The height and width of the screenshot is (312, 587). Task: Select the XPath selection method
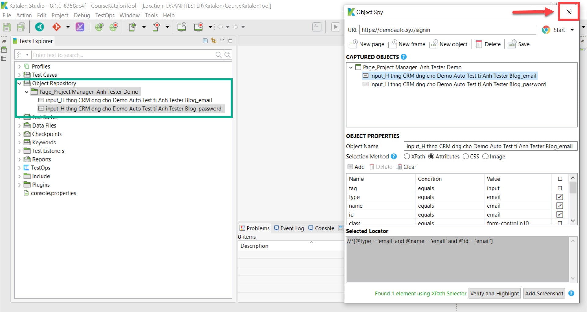(x=407, y=157)
